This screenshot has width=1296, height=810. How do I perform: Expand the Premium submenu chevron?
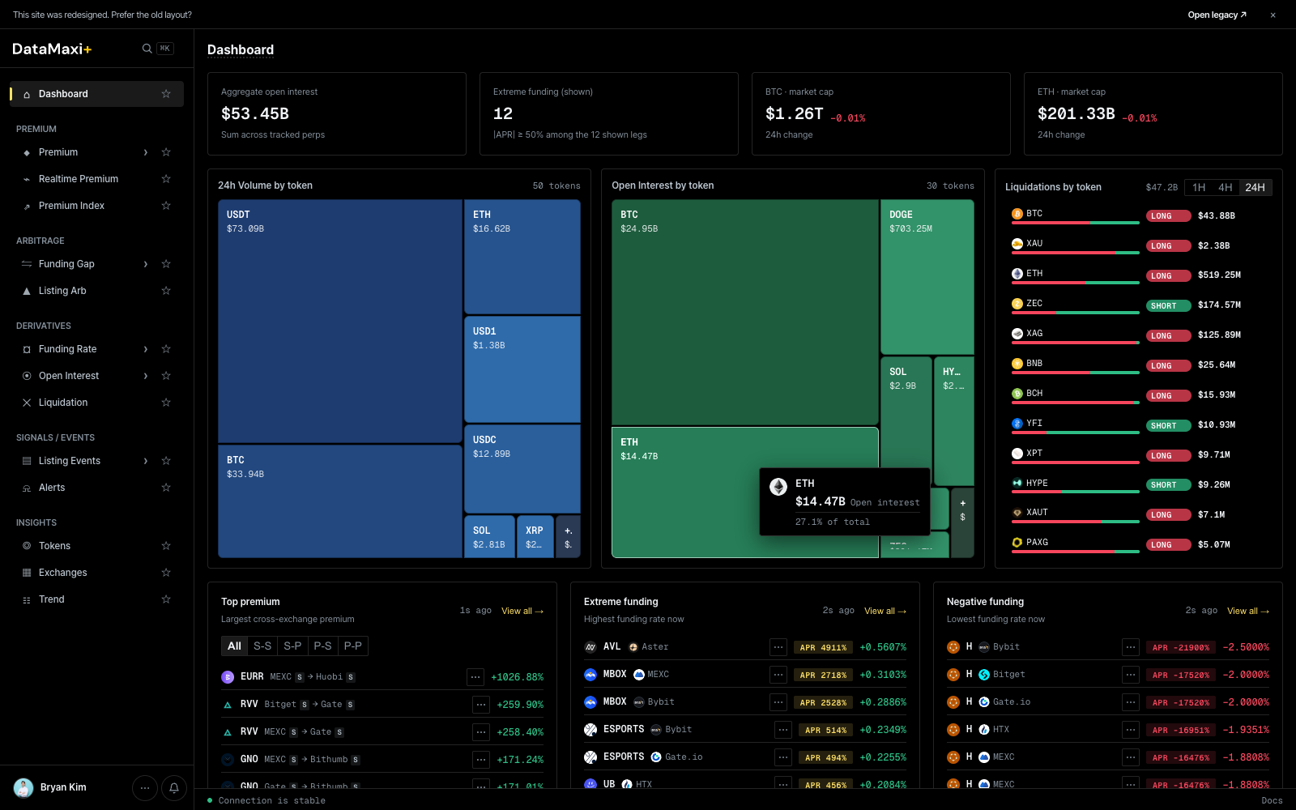[146, 152]
